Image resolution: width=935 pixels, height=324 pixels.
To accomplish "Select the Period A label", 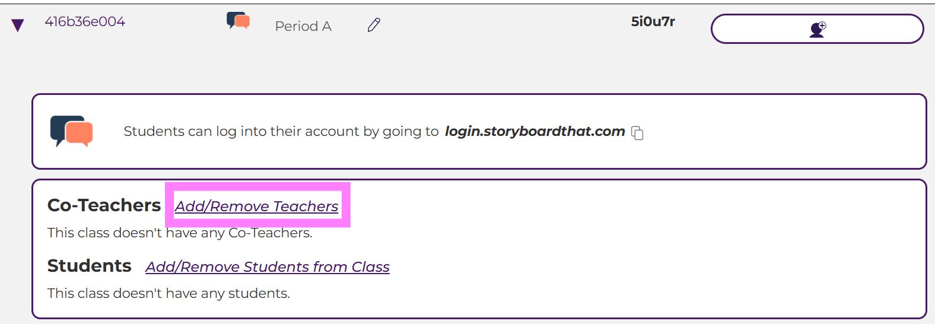I will click(303, 26).
